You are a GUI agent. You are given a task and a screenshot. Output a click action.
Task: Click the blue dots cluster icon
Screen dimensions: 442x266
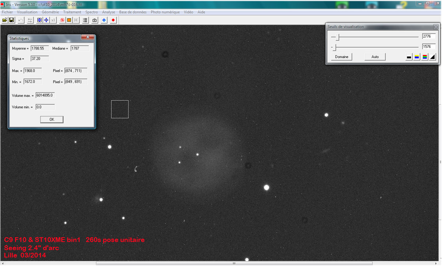(104, 20)
